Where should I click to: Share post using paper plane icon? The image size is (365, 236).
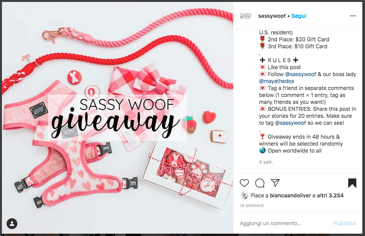click(275, 183)
